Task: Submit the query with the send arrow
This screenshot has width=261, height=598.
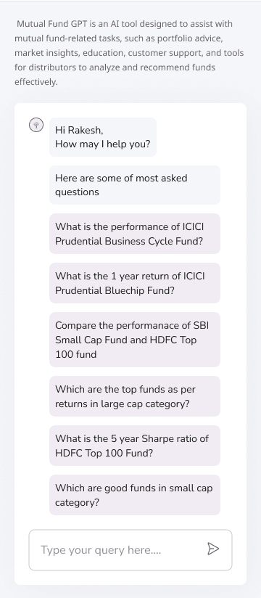Action: click(x=213, y=549)
